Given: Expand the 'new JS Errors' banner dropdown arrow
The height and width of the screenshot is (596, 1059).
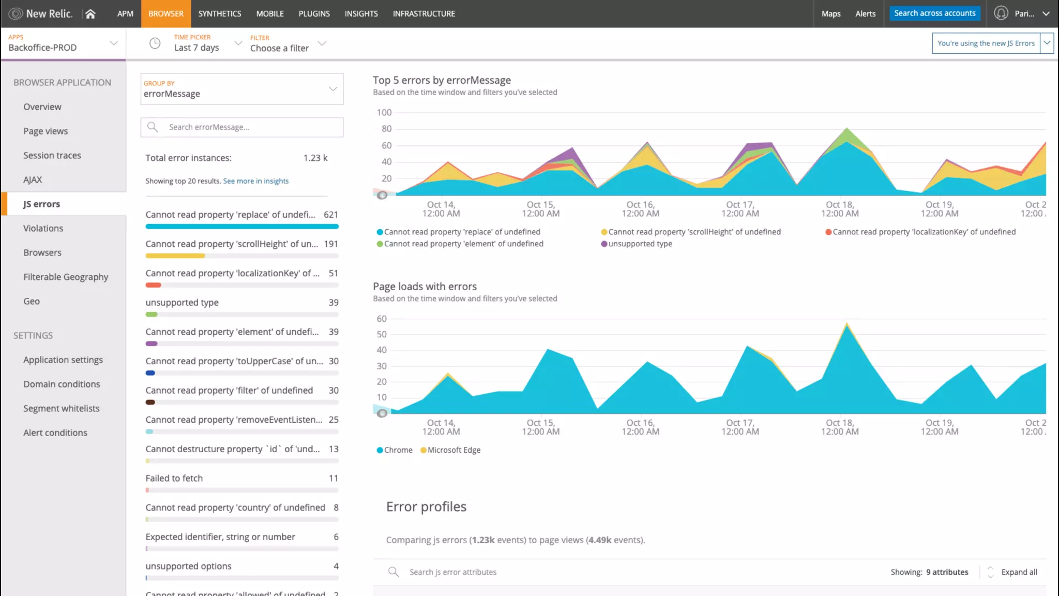Looking at the screenshot, I should (x=1047, y=43).
